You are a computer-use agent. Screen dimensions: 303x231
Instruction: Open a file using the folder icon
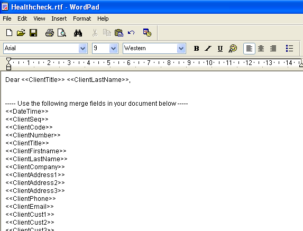(21, 33)
